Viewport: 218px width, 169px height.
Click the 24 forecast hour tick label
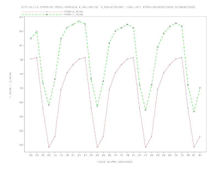pyautogui.click(x=79, y=155)
